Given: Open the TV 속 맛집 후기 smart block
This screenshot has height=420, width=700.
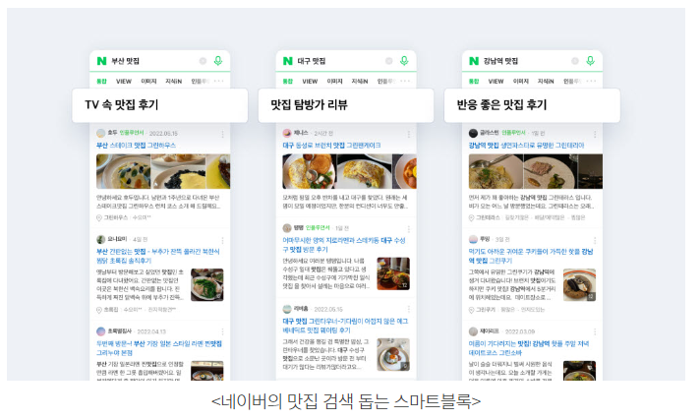Looking at the screenshot, I should (x=160, y=105).
